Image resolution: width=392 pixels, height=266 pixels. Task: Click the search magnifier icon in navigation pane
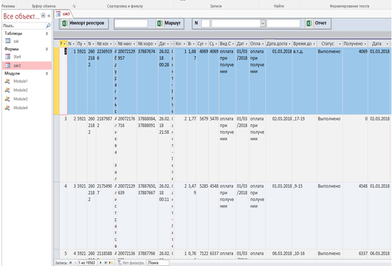48,25
